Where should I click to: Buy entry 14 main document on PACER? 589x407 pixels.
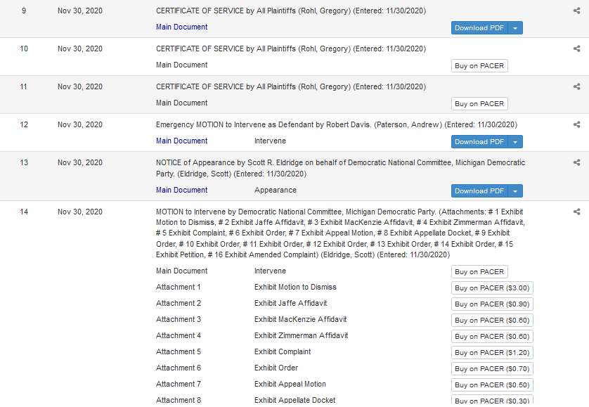[479, 272]
